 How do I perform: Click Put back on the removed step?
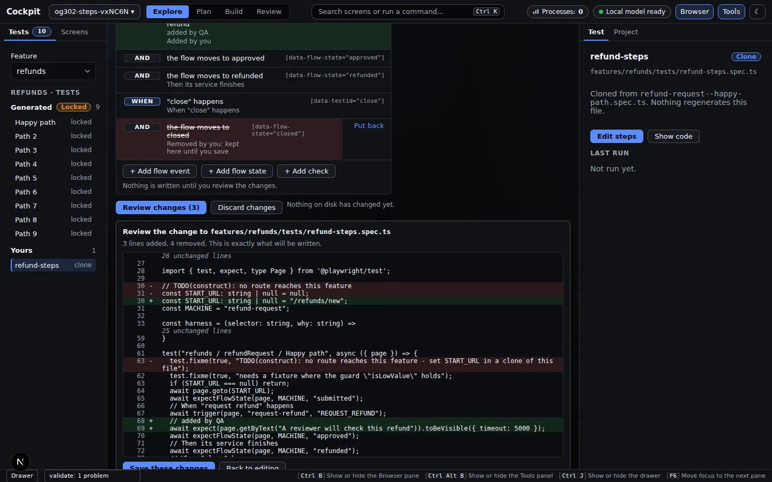(369, 125)
